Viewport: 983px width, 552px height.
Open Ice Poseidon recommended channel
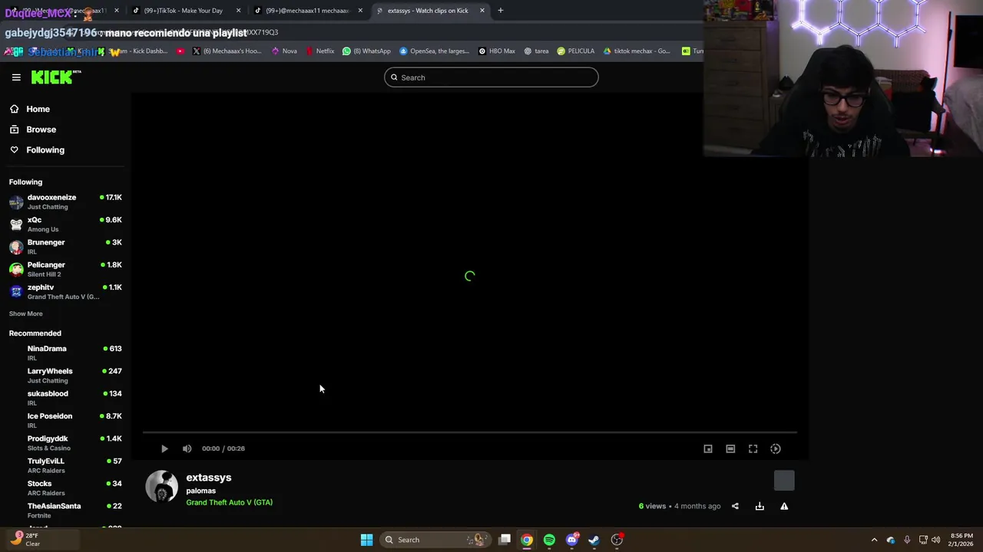pyautogui.click(x=65, y=420)
